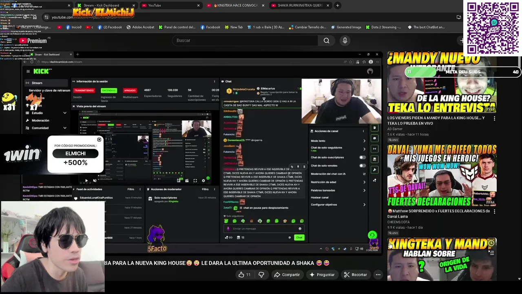This screenshot has width=522, height=294.
Task: Open Kick dashboard hamburger menu in video
Action: 28,71
